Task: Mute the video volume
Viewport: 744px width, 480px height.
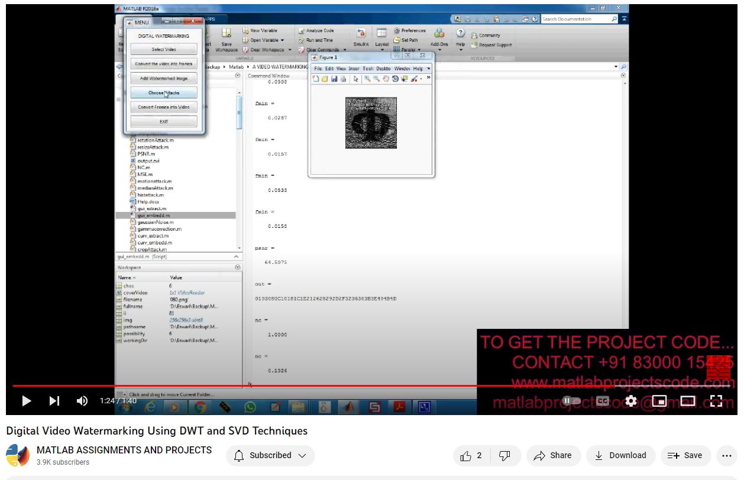Action: point(82,401)
